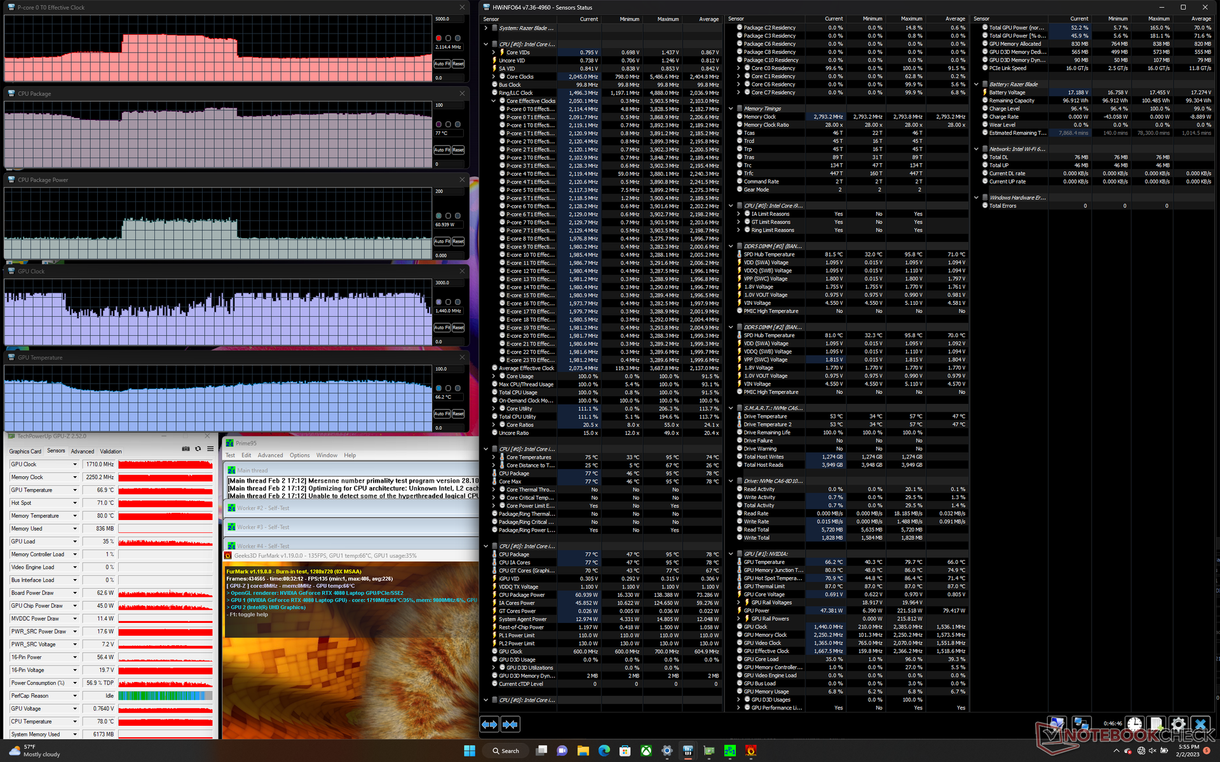Show hidden system tray icons chevron

pos(1116,751)
